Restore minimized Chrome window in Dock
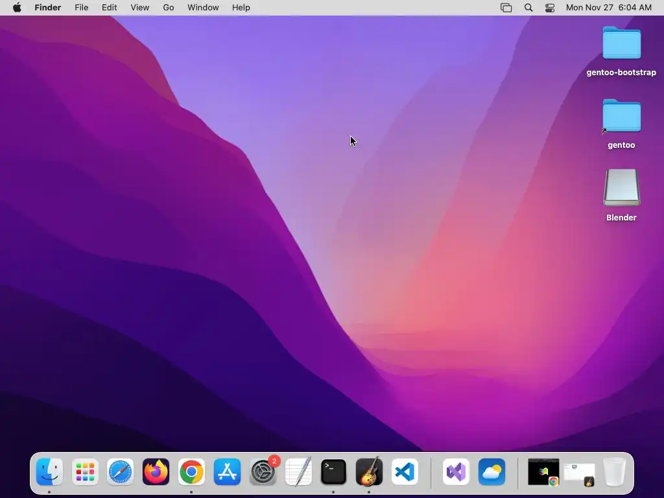Viewport: 664px width, 498px height. click(x=544, y=472)
